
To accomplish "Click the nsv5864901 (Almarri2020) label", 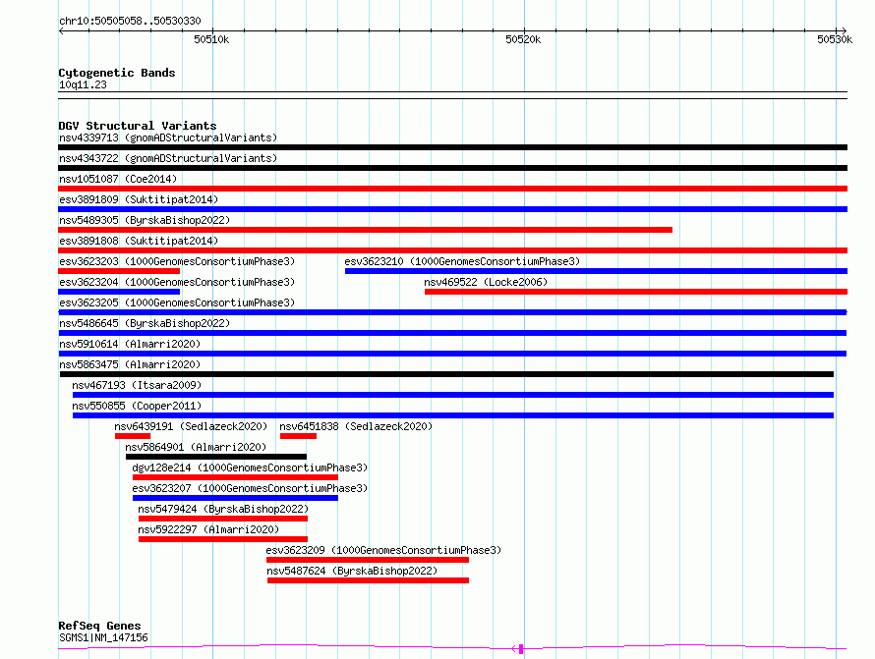I will 196,447.
